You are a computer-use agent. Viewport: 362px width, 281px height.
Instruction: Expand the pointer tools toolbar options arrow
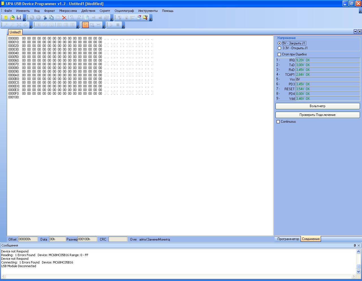(104, 25)
